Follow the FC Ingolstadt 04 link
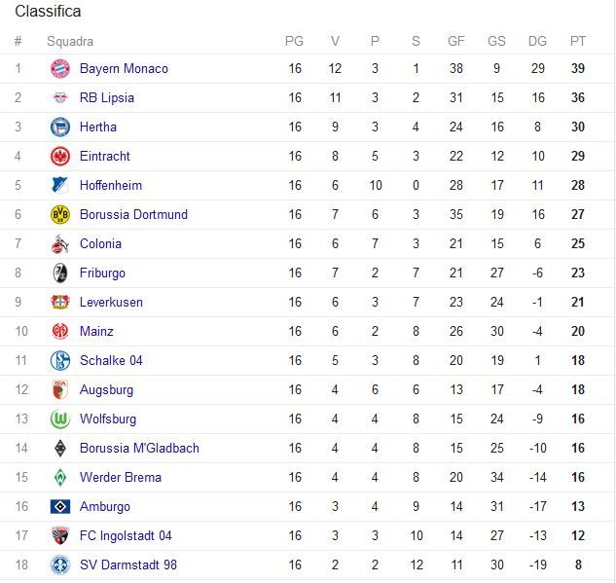The height and width of the screenshot is (583, 616). click(126, 535)
